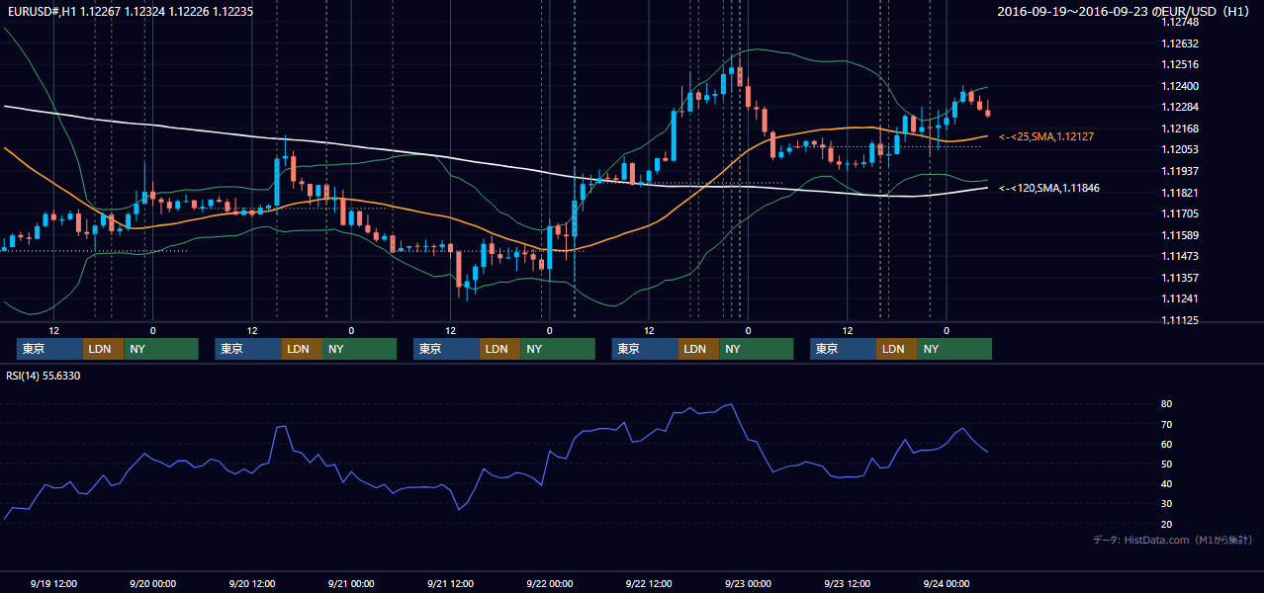
Task: Click the RSI(14) 55.6330 indicator label
Action: click(44, 376)
